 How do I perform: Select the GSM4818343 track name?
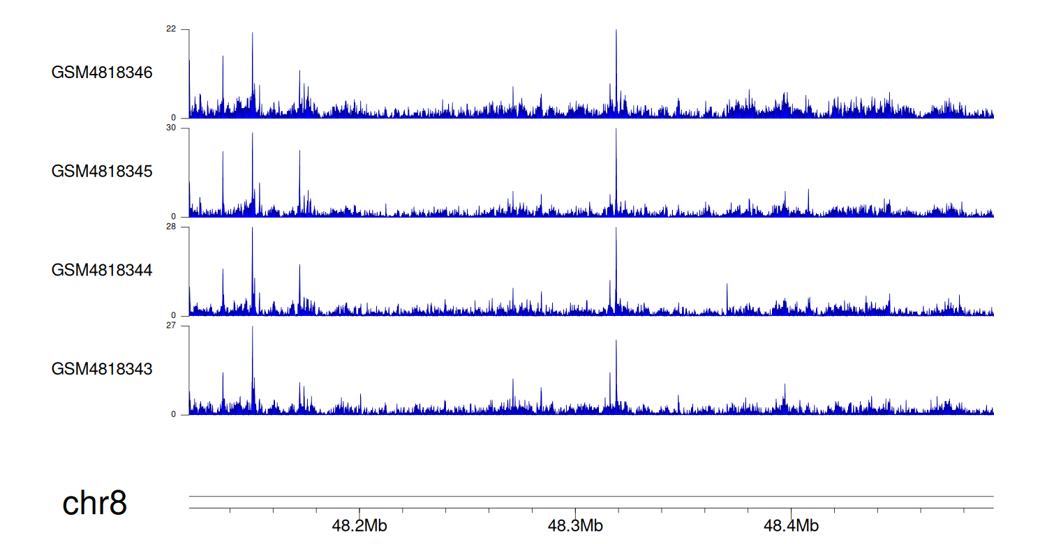102,369
